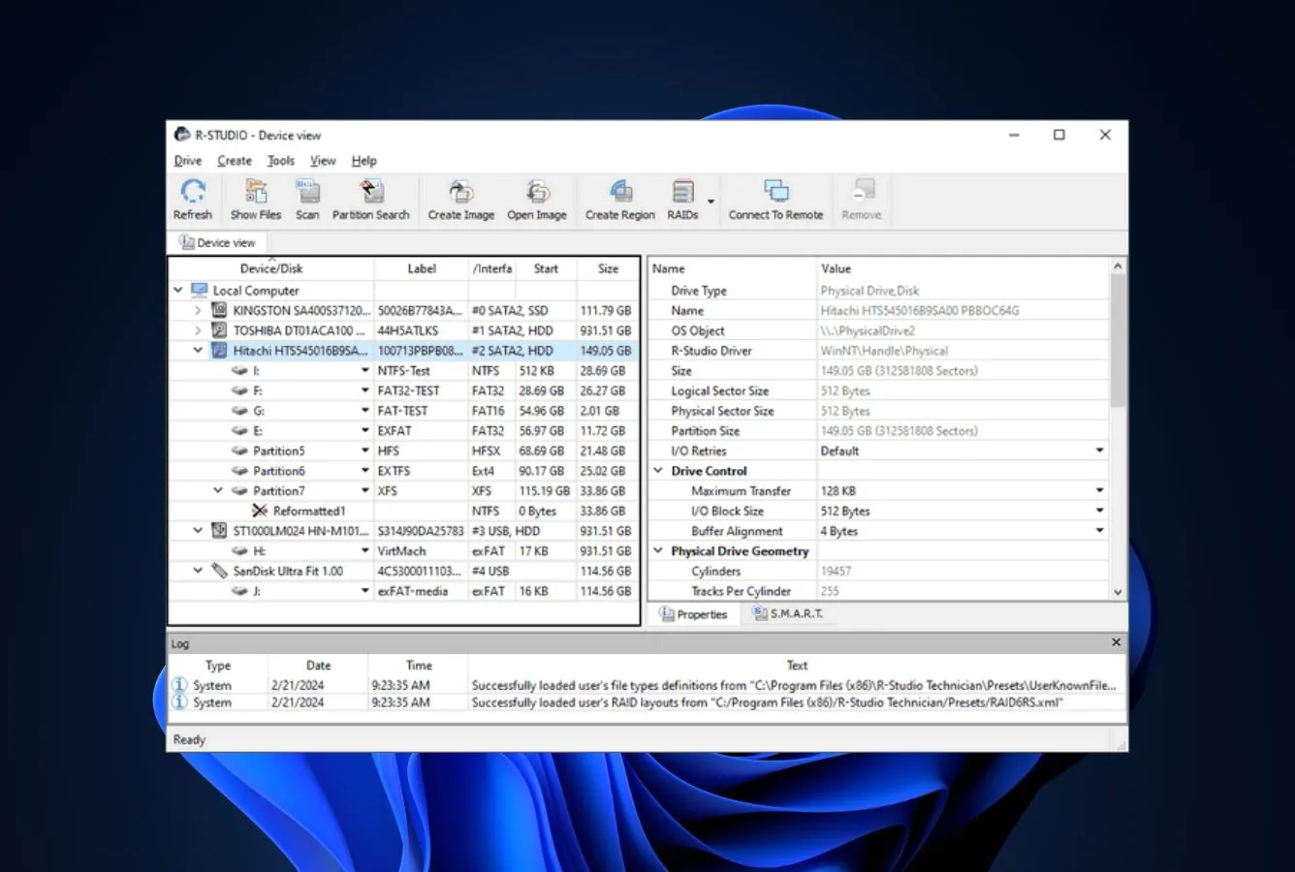Click the Value column header
The width and height of the screenshot is (1295, 872).
pos(963,268)
